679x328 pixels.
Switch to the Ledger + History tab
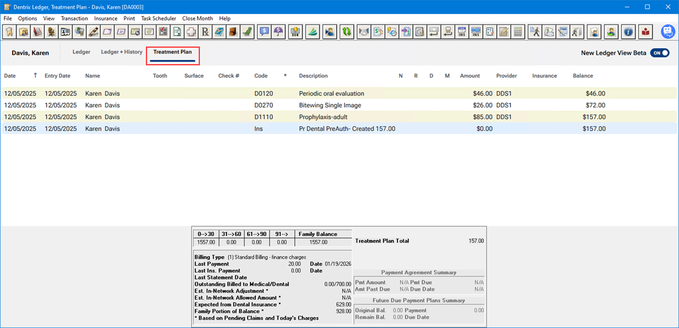pos(121,52)
